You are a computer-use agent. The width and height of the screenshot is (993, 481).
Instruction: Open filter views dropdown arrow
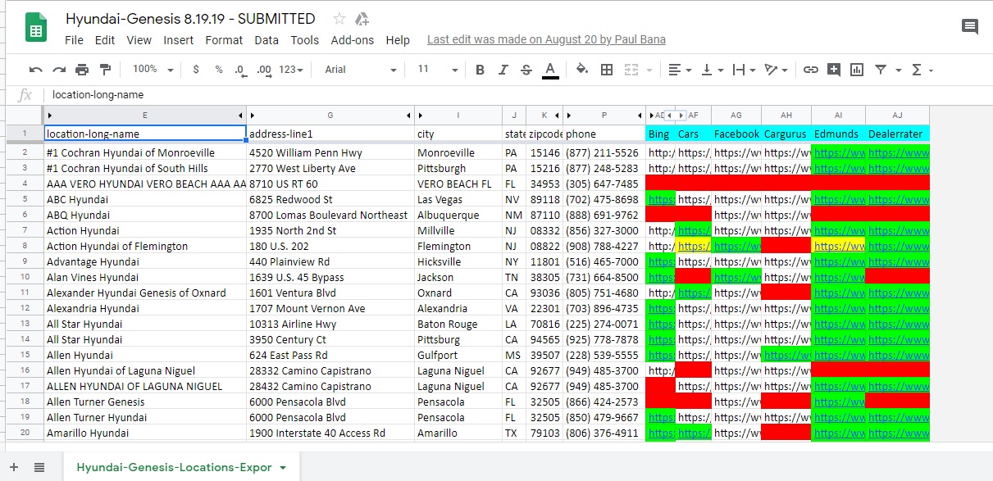[899, 70]
